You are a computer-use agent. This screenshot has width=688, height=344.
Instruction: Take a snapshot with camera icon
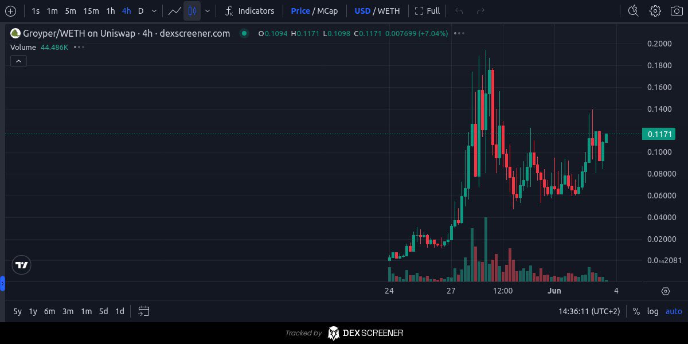click(x=677, y=11)
